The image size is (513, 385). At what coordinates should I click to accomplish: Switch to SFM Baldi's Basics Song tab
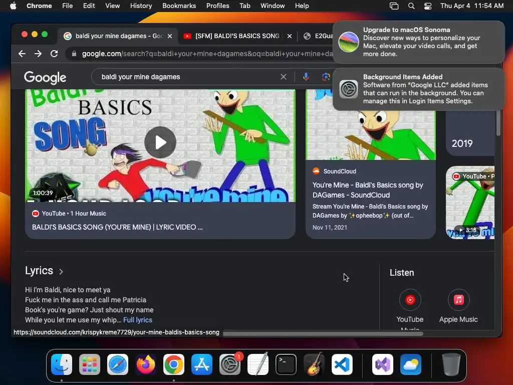(x=237, y=36)
